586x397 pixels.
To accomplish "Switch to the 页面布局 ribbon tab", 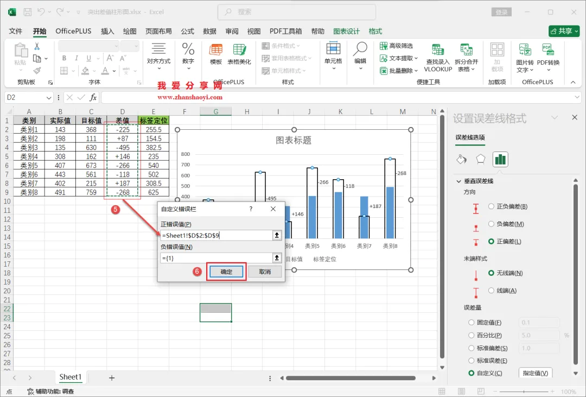I will pos(158,31).
